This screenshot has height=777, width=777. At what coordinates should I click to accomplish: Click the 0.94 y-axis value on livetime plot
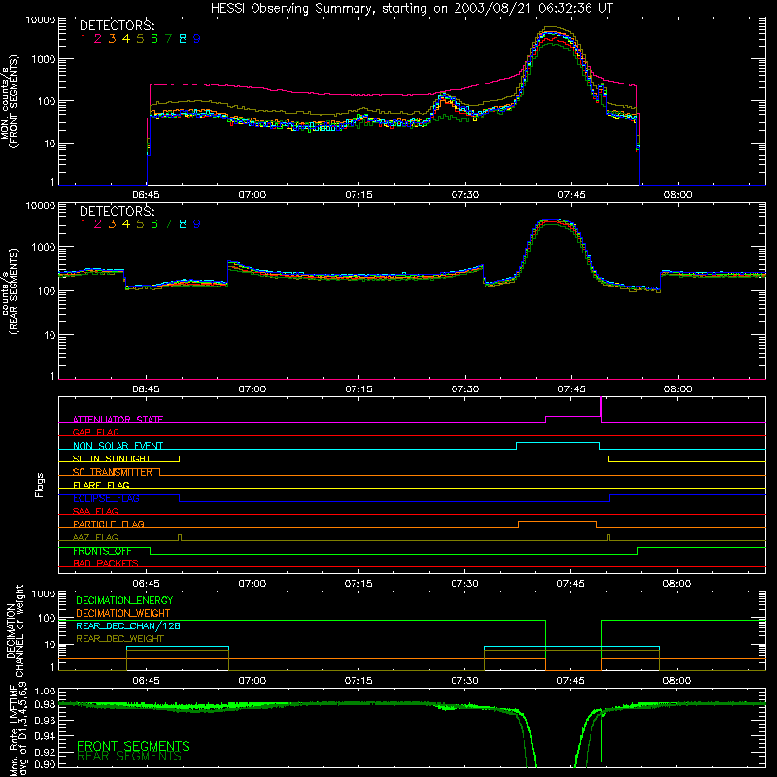coord(44,736)
